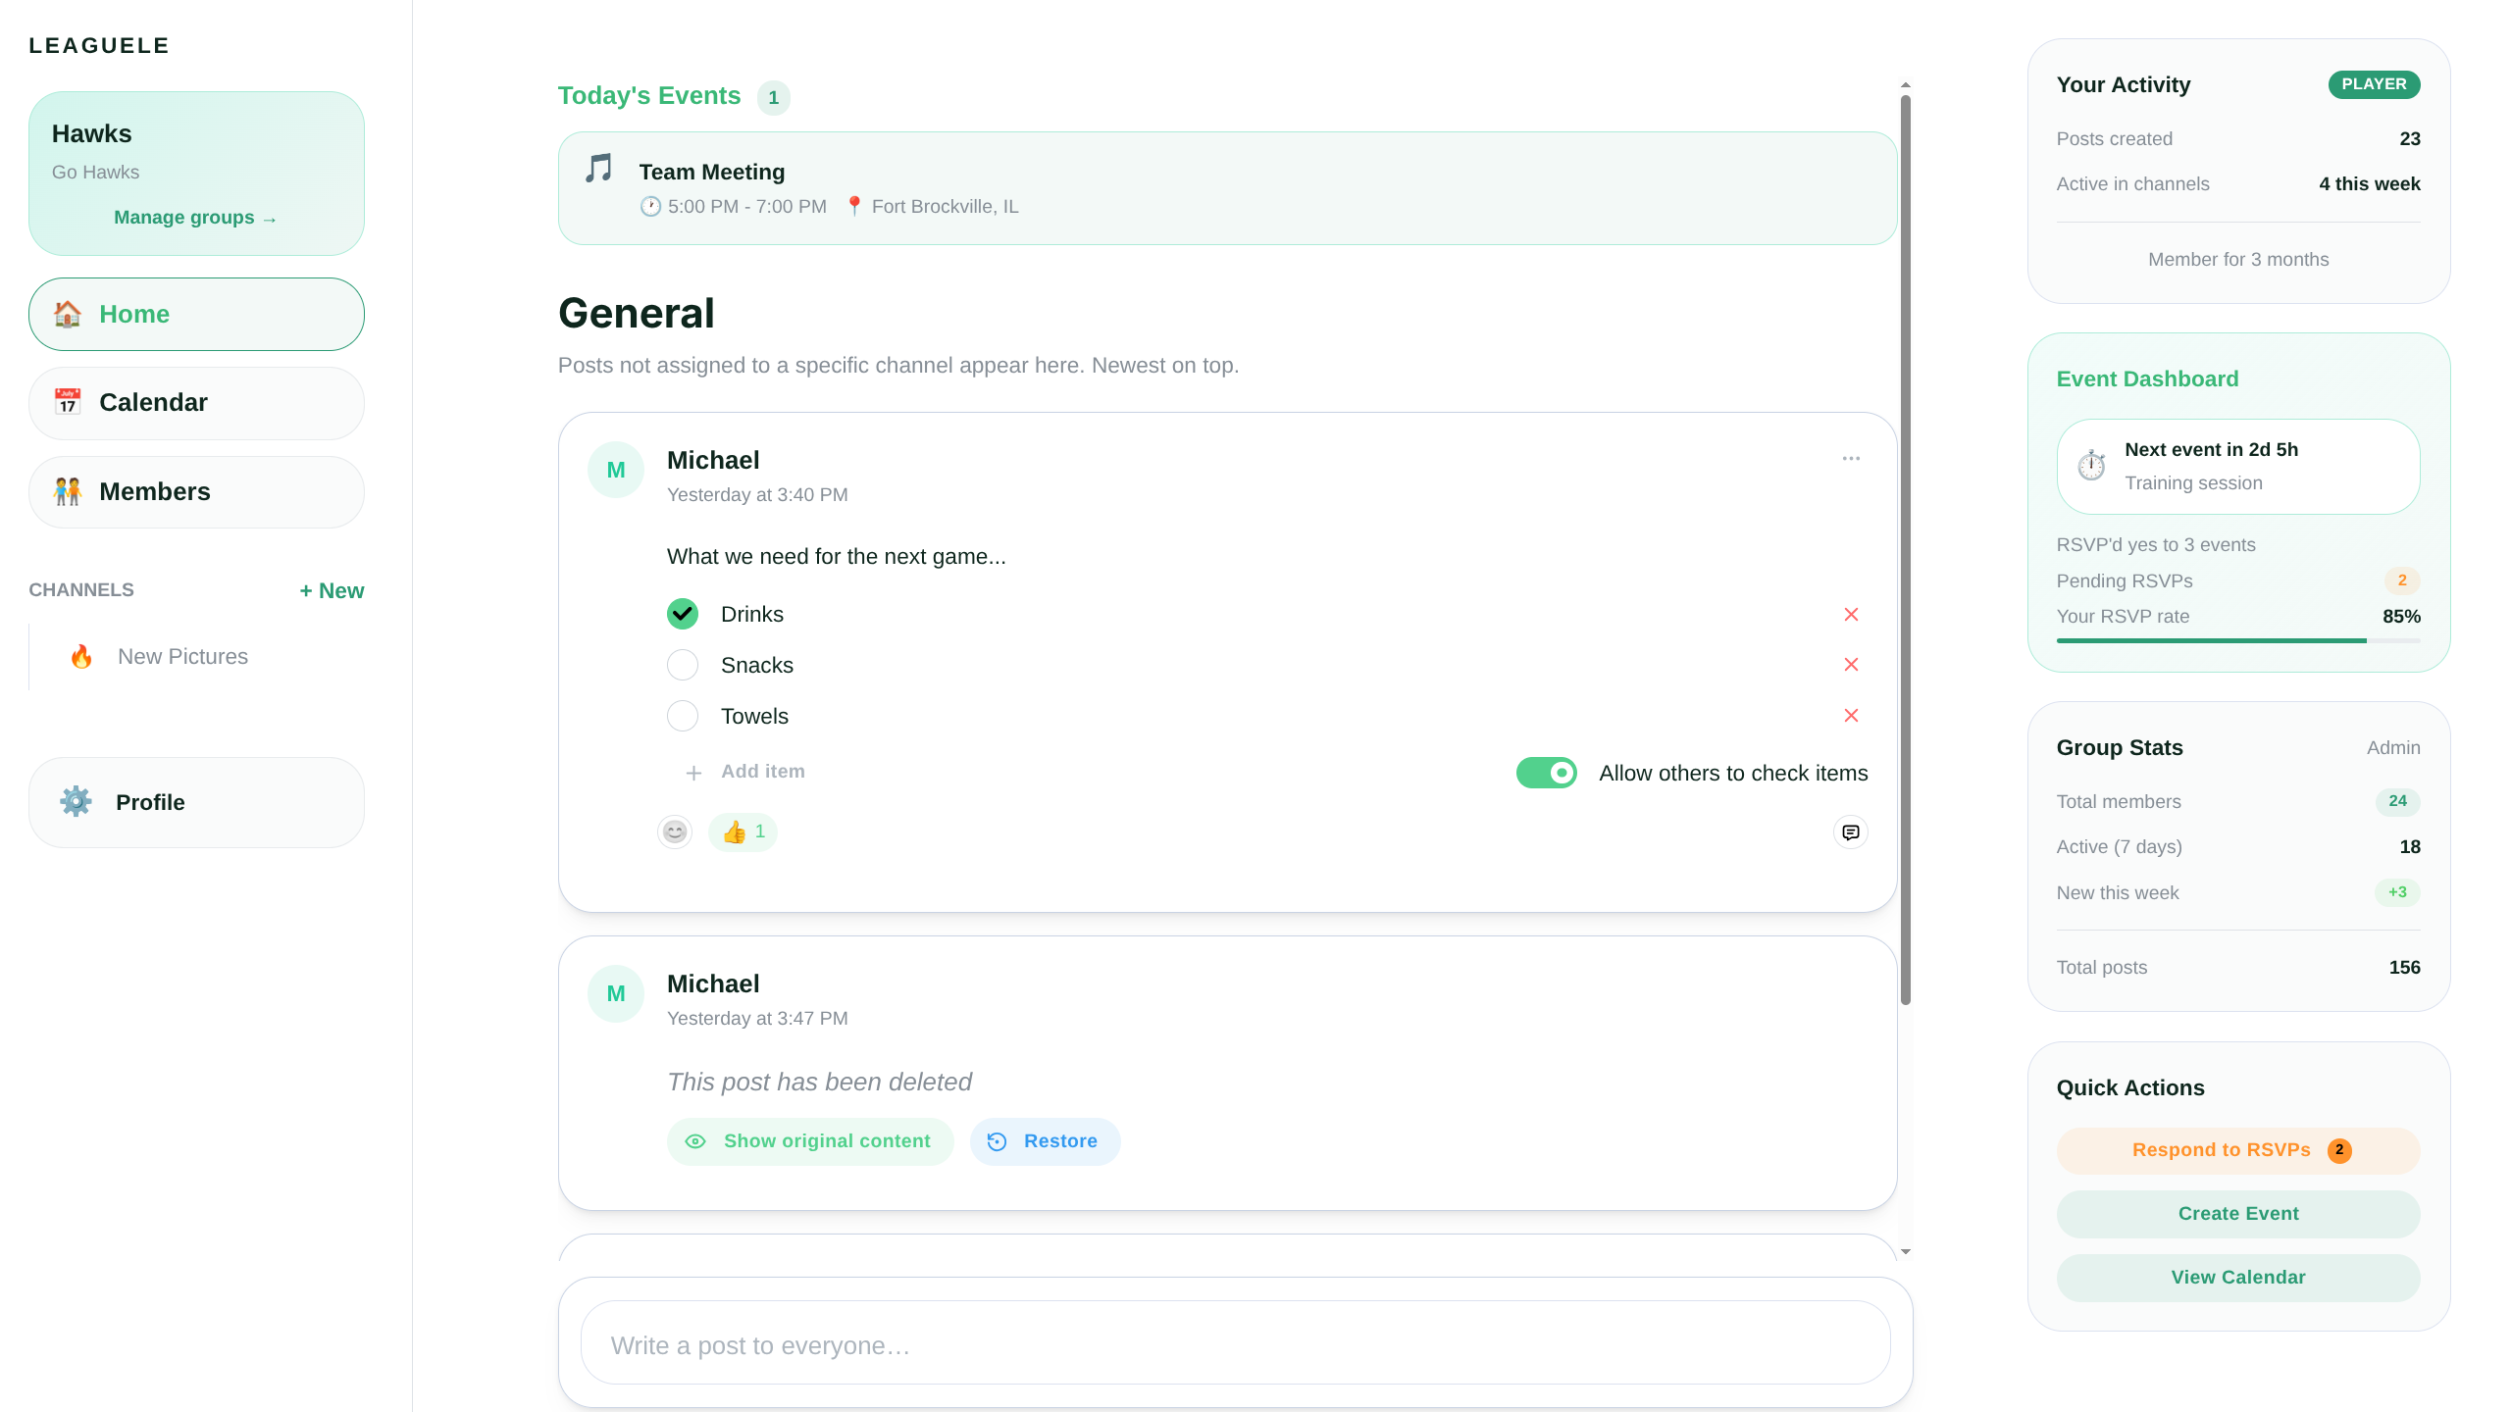Click the Write a post input field
The width and height of the screenshot is (2511, 1412).
coord(1235,1344)
